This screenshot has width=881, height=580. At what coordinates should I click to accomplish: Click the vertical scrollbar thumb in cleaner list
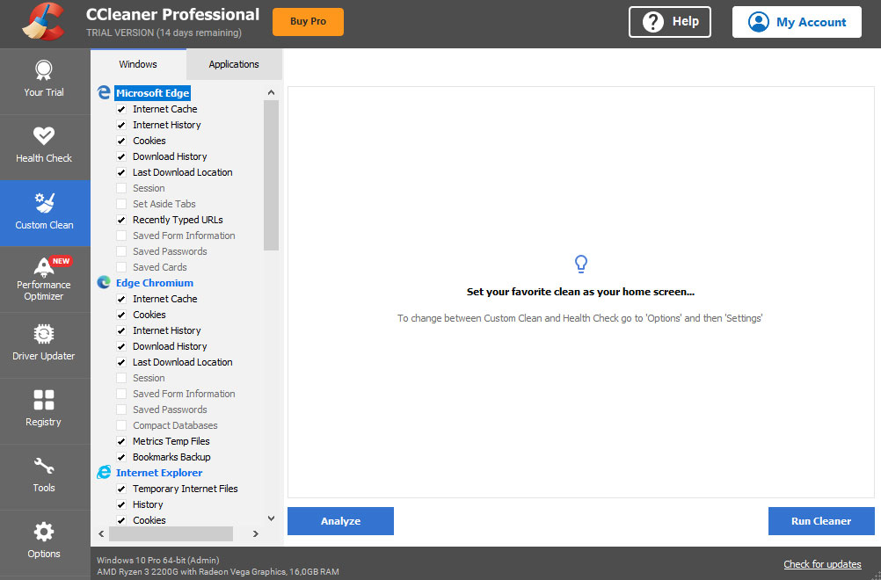tap(272, 175)
